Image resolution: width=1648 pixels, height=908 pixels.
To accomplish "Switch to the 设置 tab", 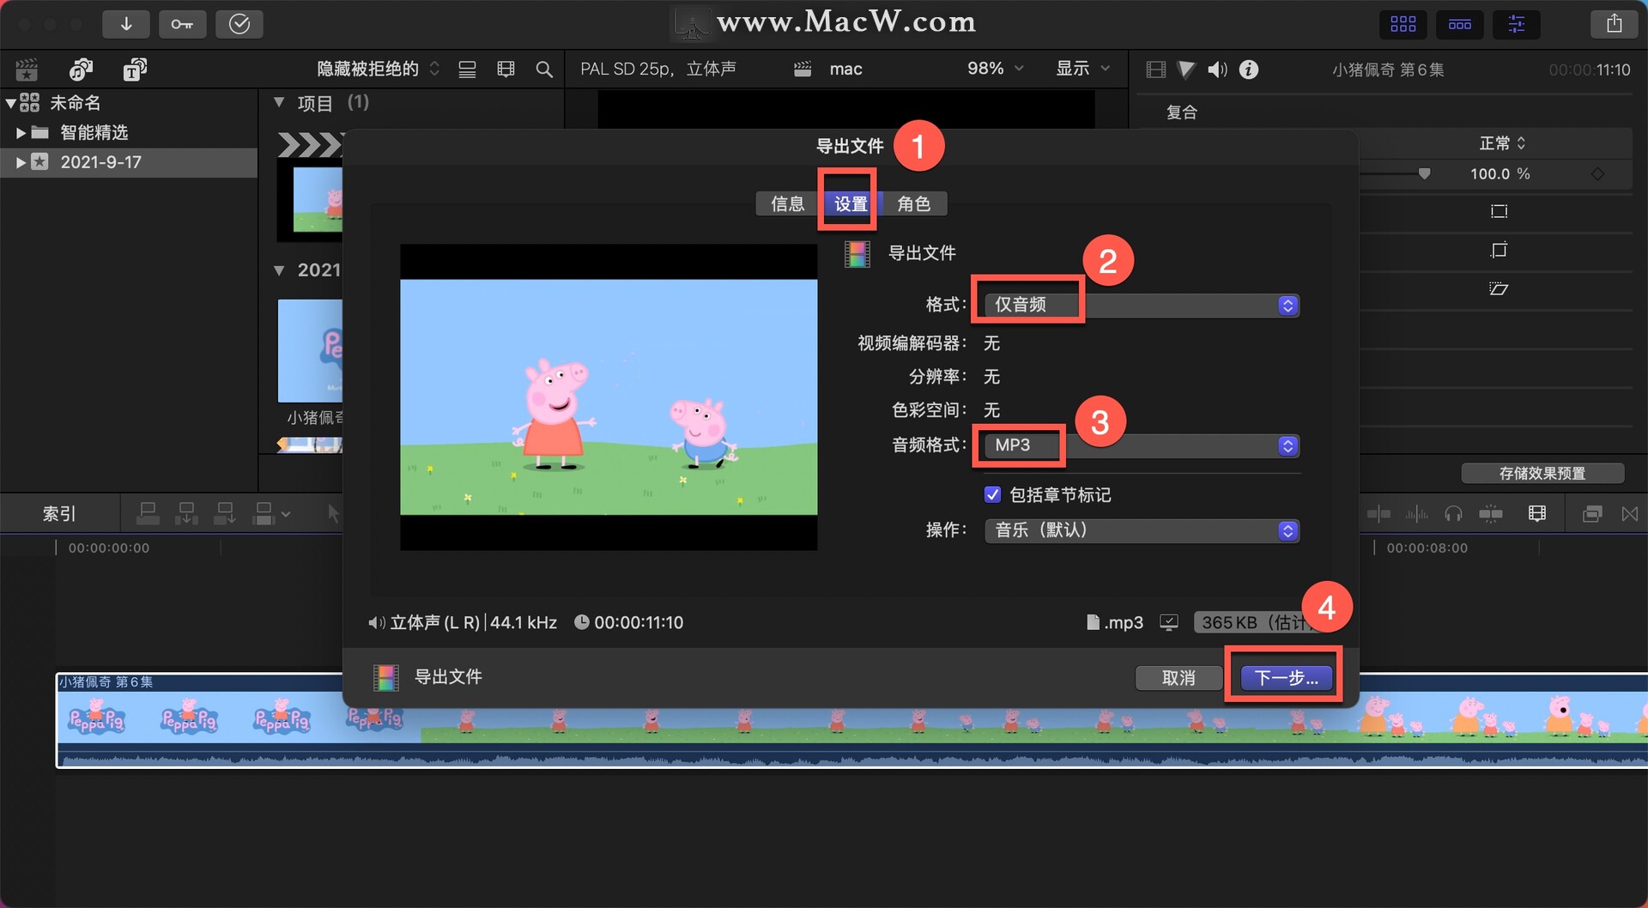I will click(x=851, y=204).
